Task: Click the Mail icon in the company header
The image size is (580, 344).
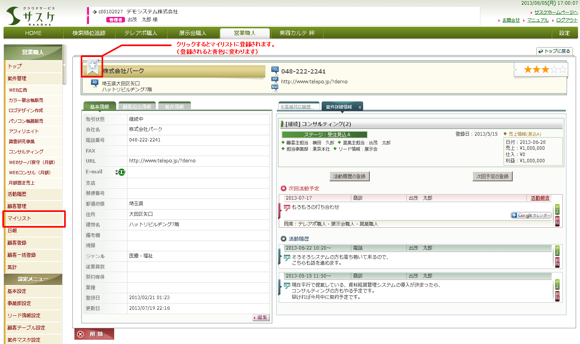Action: pyautogui.click(x=275, y=87)
